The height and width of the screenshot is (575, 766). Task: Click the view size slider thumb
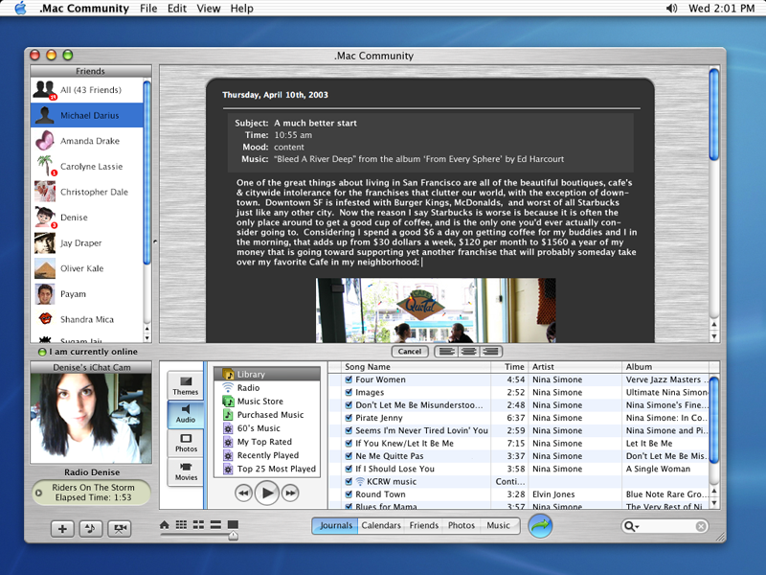(234, 536)
